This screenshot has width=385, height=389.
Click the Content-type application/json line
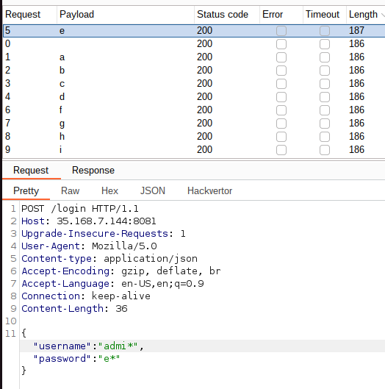pos(109,259)
